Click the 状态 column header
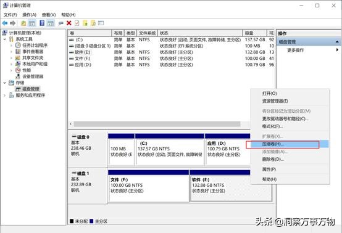 (200, 33)
